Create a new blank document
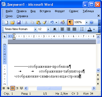The image size is (102, 97). pos(6,22)
